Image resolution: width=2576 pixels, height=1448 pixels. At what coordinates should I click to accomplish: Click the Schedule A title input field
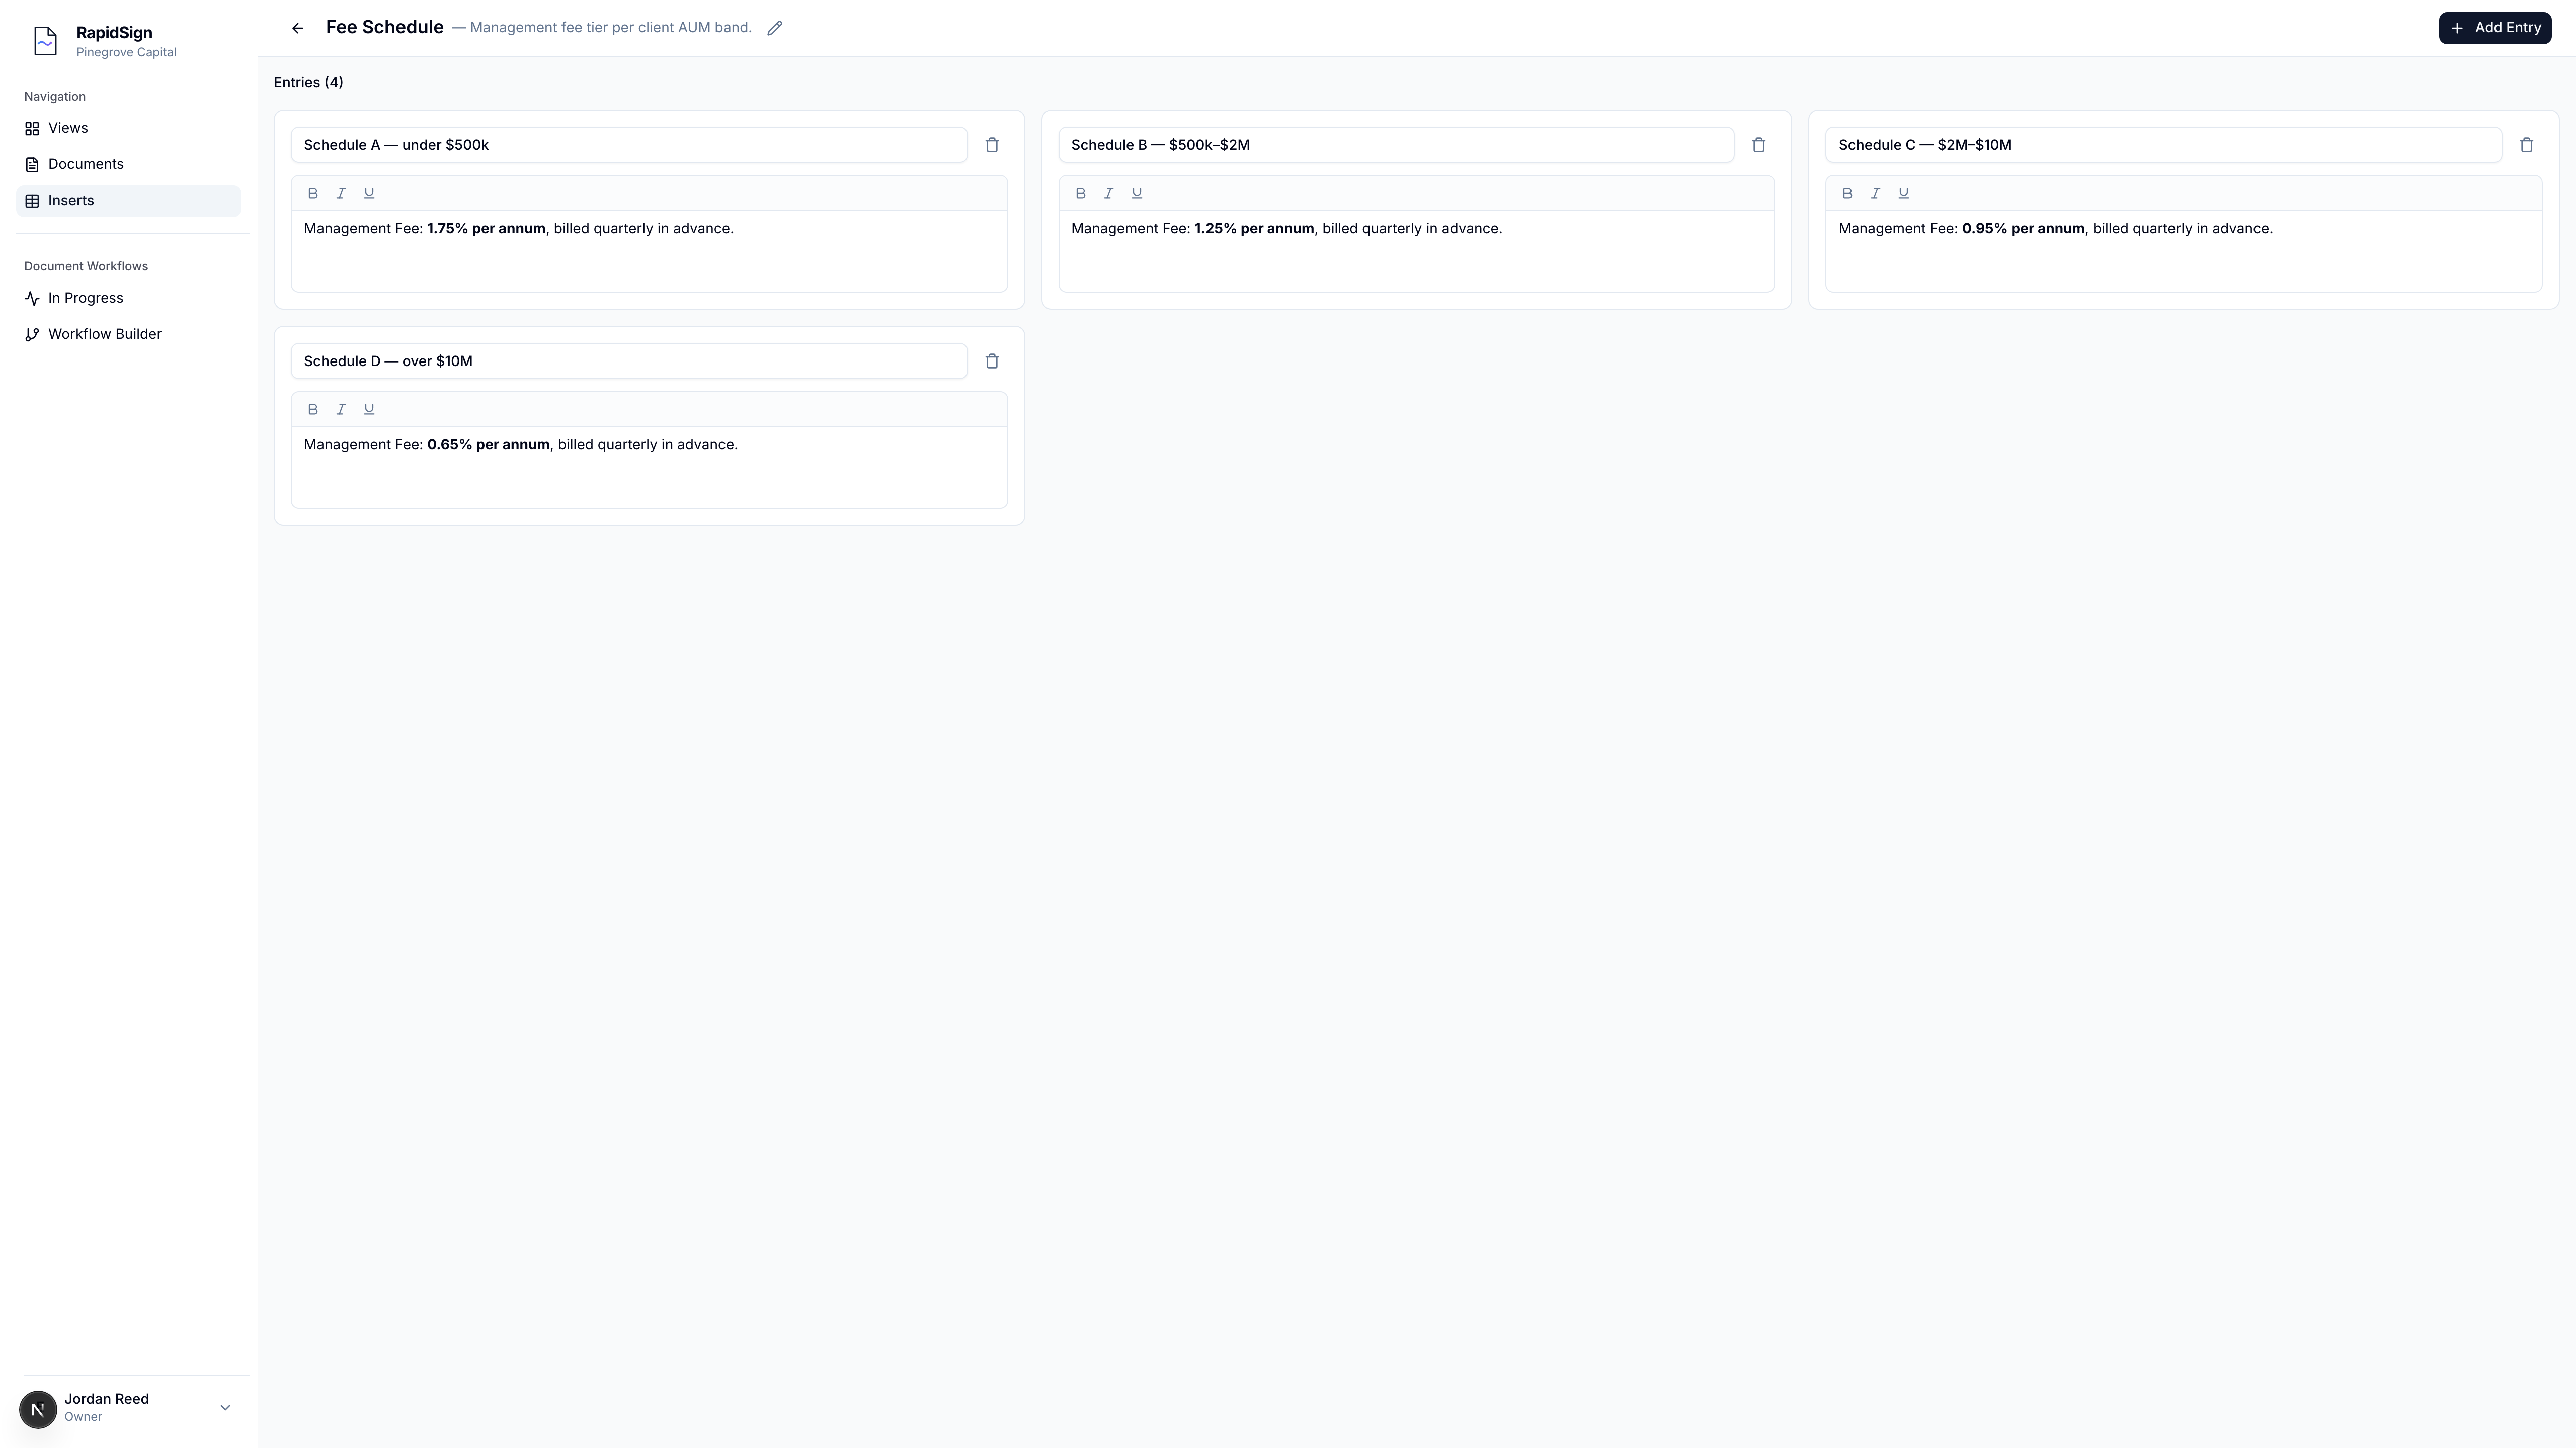point(629,145)
